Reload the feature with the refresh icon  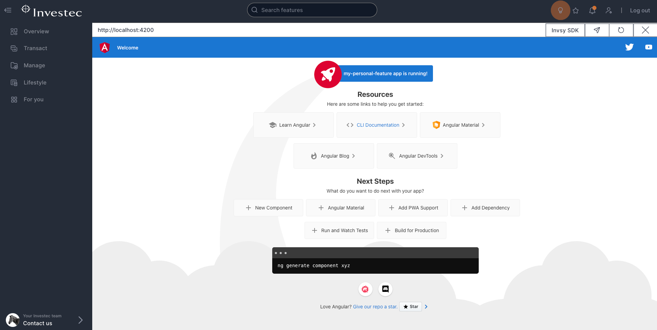[621, 30]
